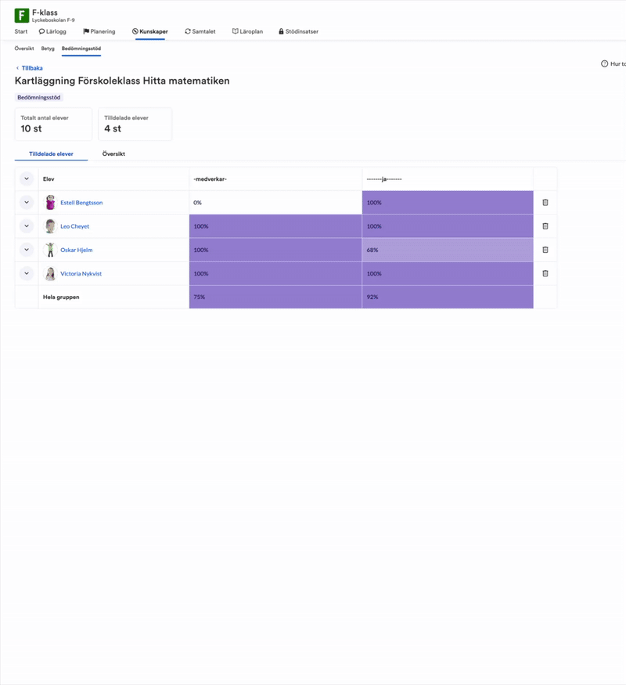
Task: Expand Victoria Nykvist's row chevron
Action: pos(27,273)
